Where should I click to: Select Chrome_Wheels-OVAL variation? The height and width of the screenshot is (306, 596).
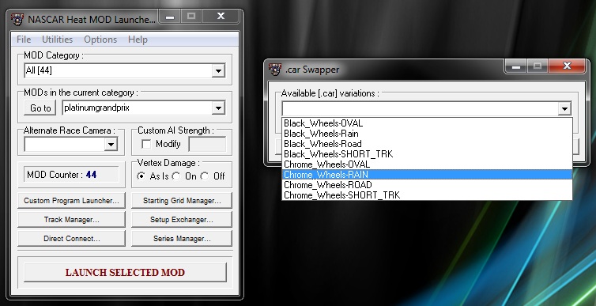coord(427,164)
